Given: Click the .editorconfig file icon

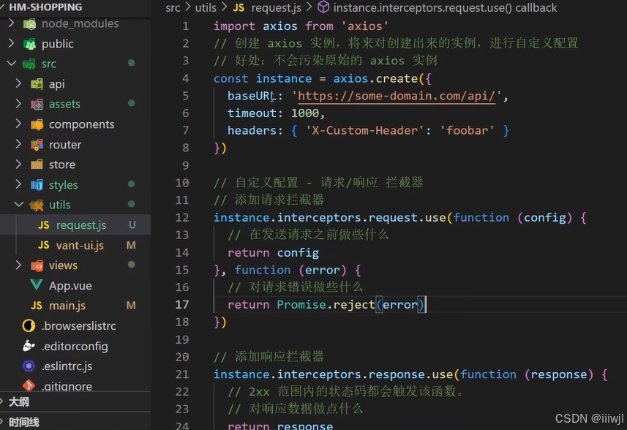Looking at the screenshot, I should [x=29, y=346].
